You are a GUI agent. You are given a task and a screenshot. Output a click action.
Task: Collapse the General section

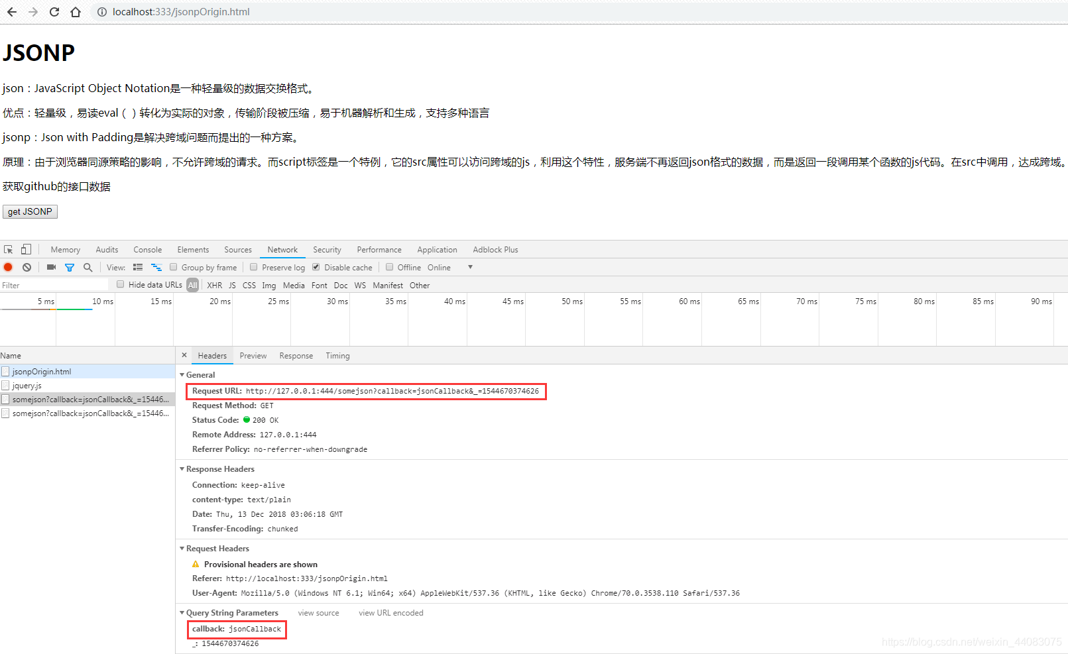(x=182, y=375)
